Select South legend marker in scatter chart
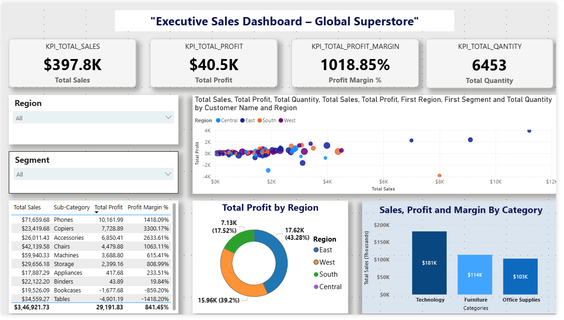Image resolution: width=564 pixels, height=320 pixels. click(260, 120)
